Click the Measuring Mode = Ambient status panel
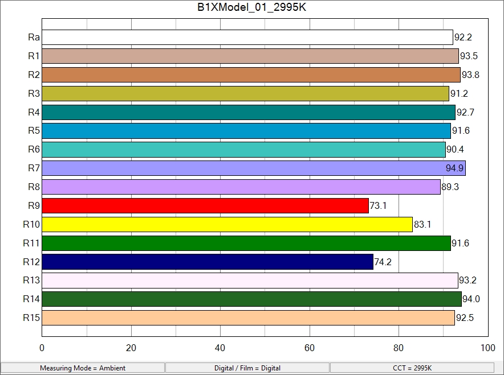The width and height of the screenshot is (504, 375). pyautogui.click(x=83, y=368)
